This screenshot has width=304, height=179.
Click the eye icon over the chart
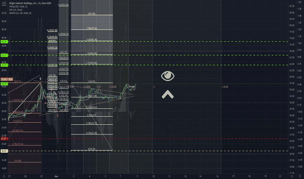pos(168,76)
